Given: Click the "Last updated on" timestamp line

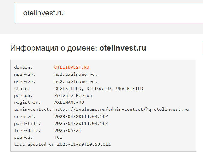Looking at the screenshot, I should [63, 144].
